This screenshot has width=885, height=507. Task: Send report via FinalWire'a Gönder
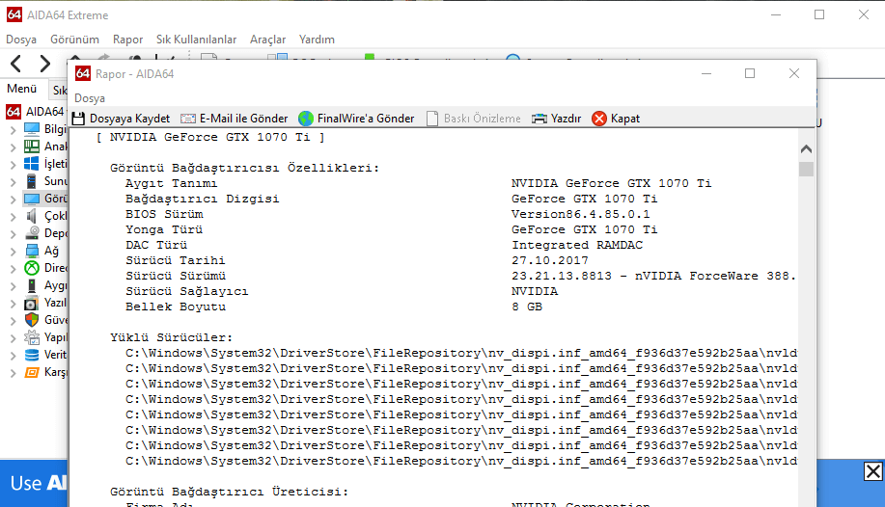click(x=356, y=119)
